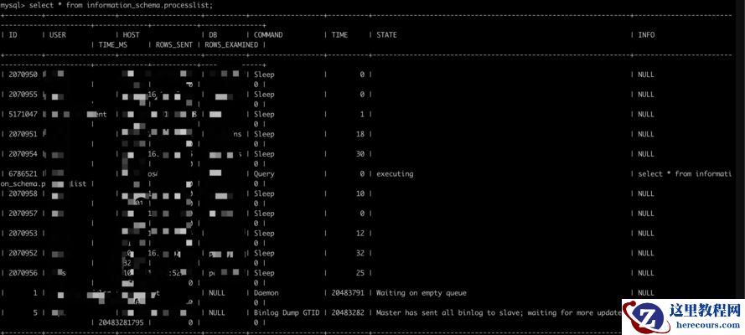This screenshot has height=335, width=745.
Task: Select the ID column header
Action: tap(13, 34)
